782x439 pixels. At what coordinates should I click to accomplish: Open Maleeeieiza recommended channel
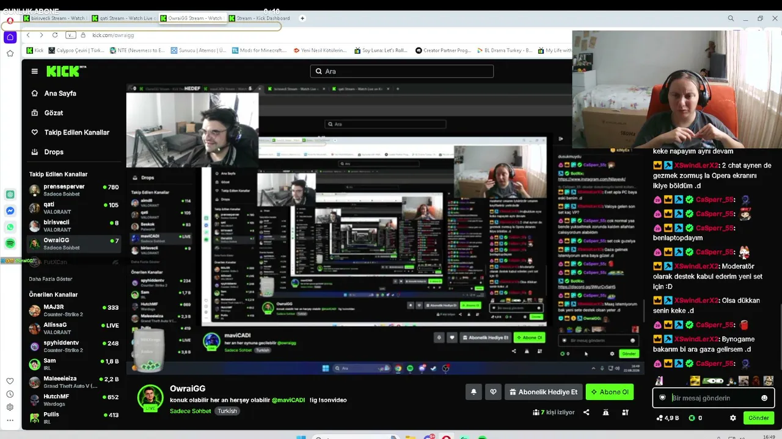point(74,382)
